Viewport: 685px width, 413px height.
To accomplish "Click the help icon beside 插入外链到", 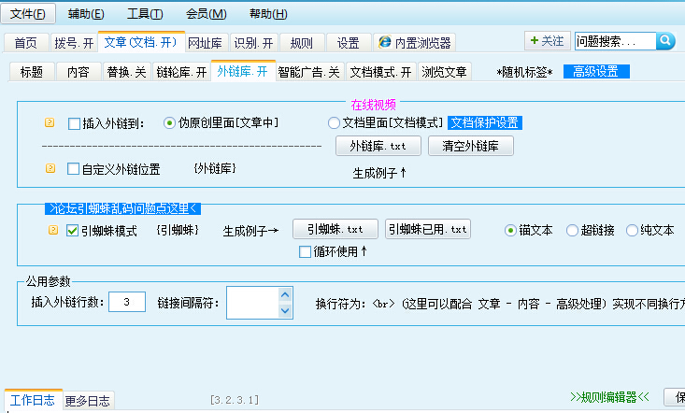I will coord(50,122).
